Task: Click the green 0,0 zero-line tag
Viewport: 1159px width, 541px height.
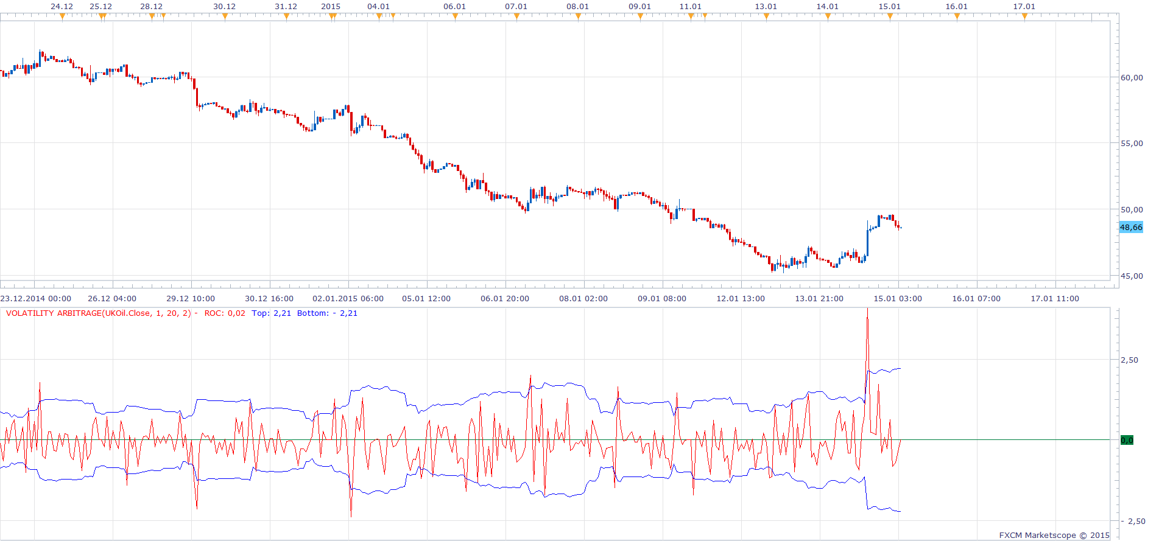Action: [x=1127, y=440]
